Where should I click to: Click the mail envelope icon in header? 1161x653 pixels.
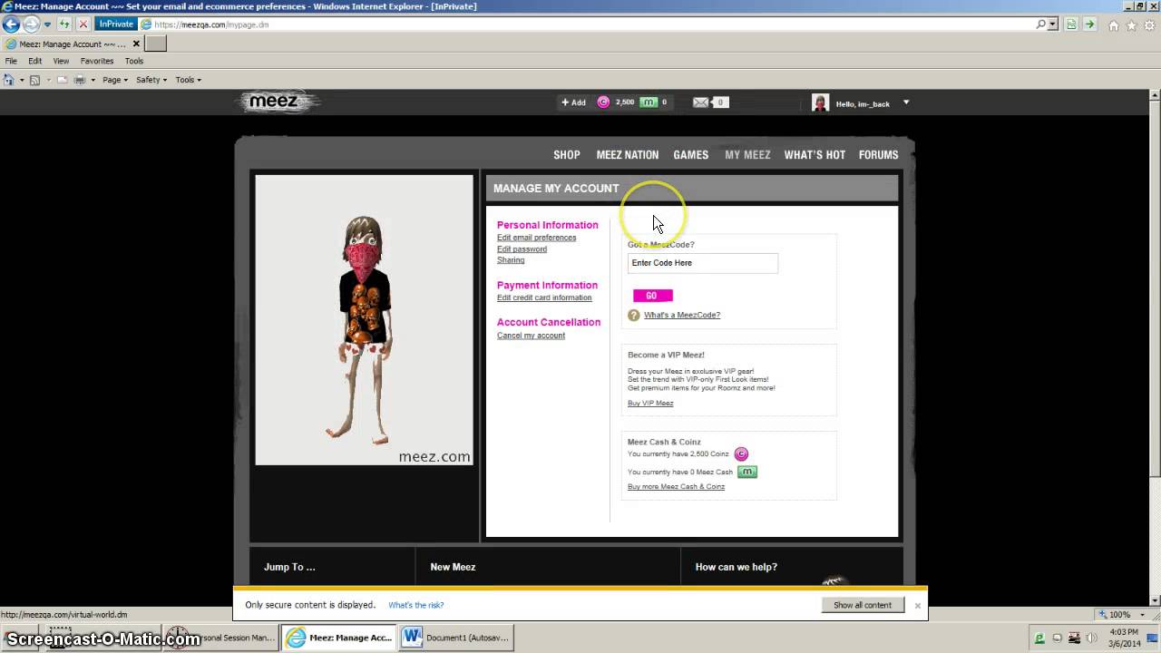pyautogui.click(x=700, y=102)
